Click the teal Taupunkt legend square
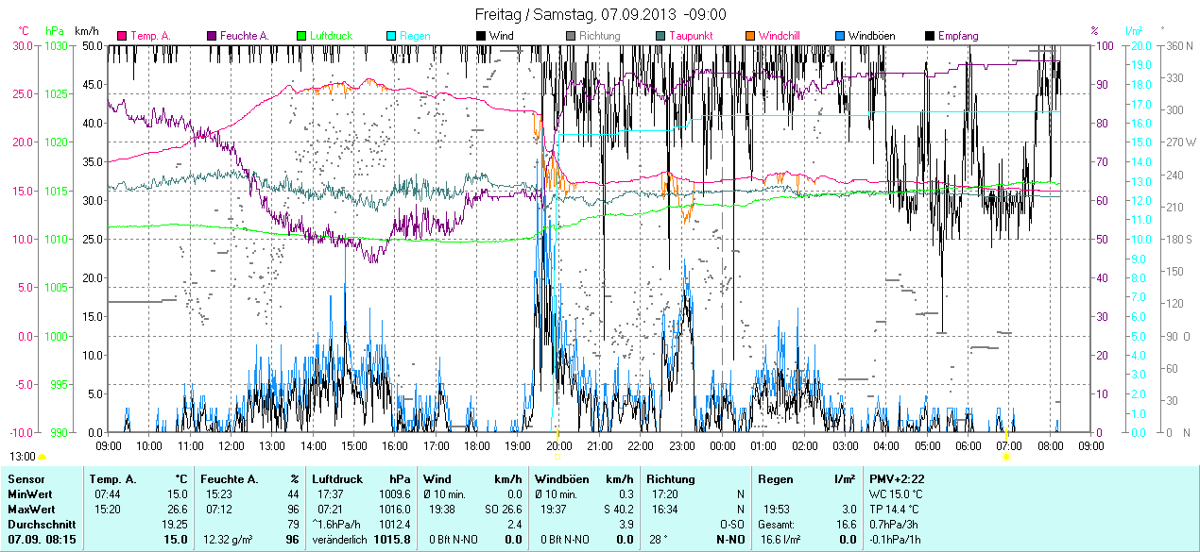This screenshot has height=552, width=1200. point(661,36)
